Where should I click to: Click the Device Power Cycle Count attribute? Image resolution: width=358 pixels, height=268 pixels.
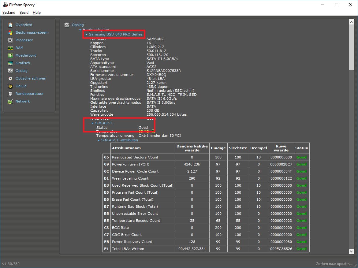[x=135, y=171]
